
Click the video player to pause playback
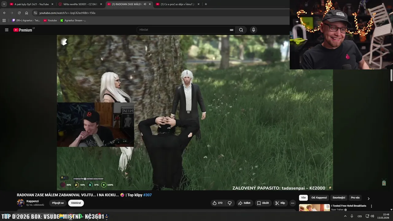point(195,112)
